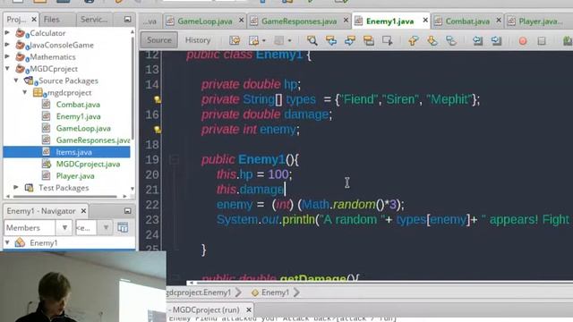Close the MGDCproject (run) output tab
Image resolution: width=573 pixels, height=322 pixels.
249,309
